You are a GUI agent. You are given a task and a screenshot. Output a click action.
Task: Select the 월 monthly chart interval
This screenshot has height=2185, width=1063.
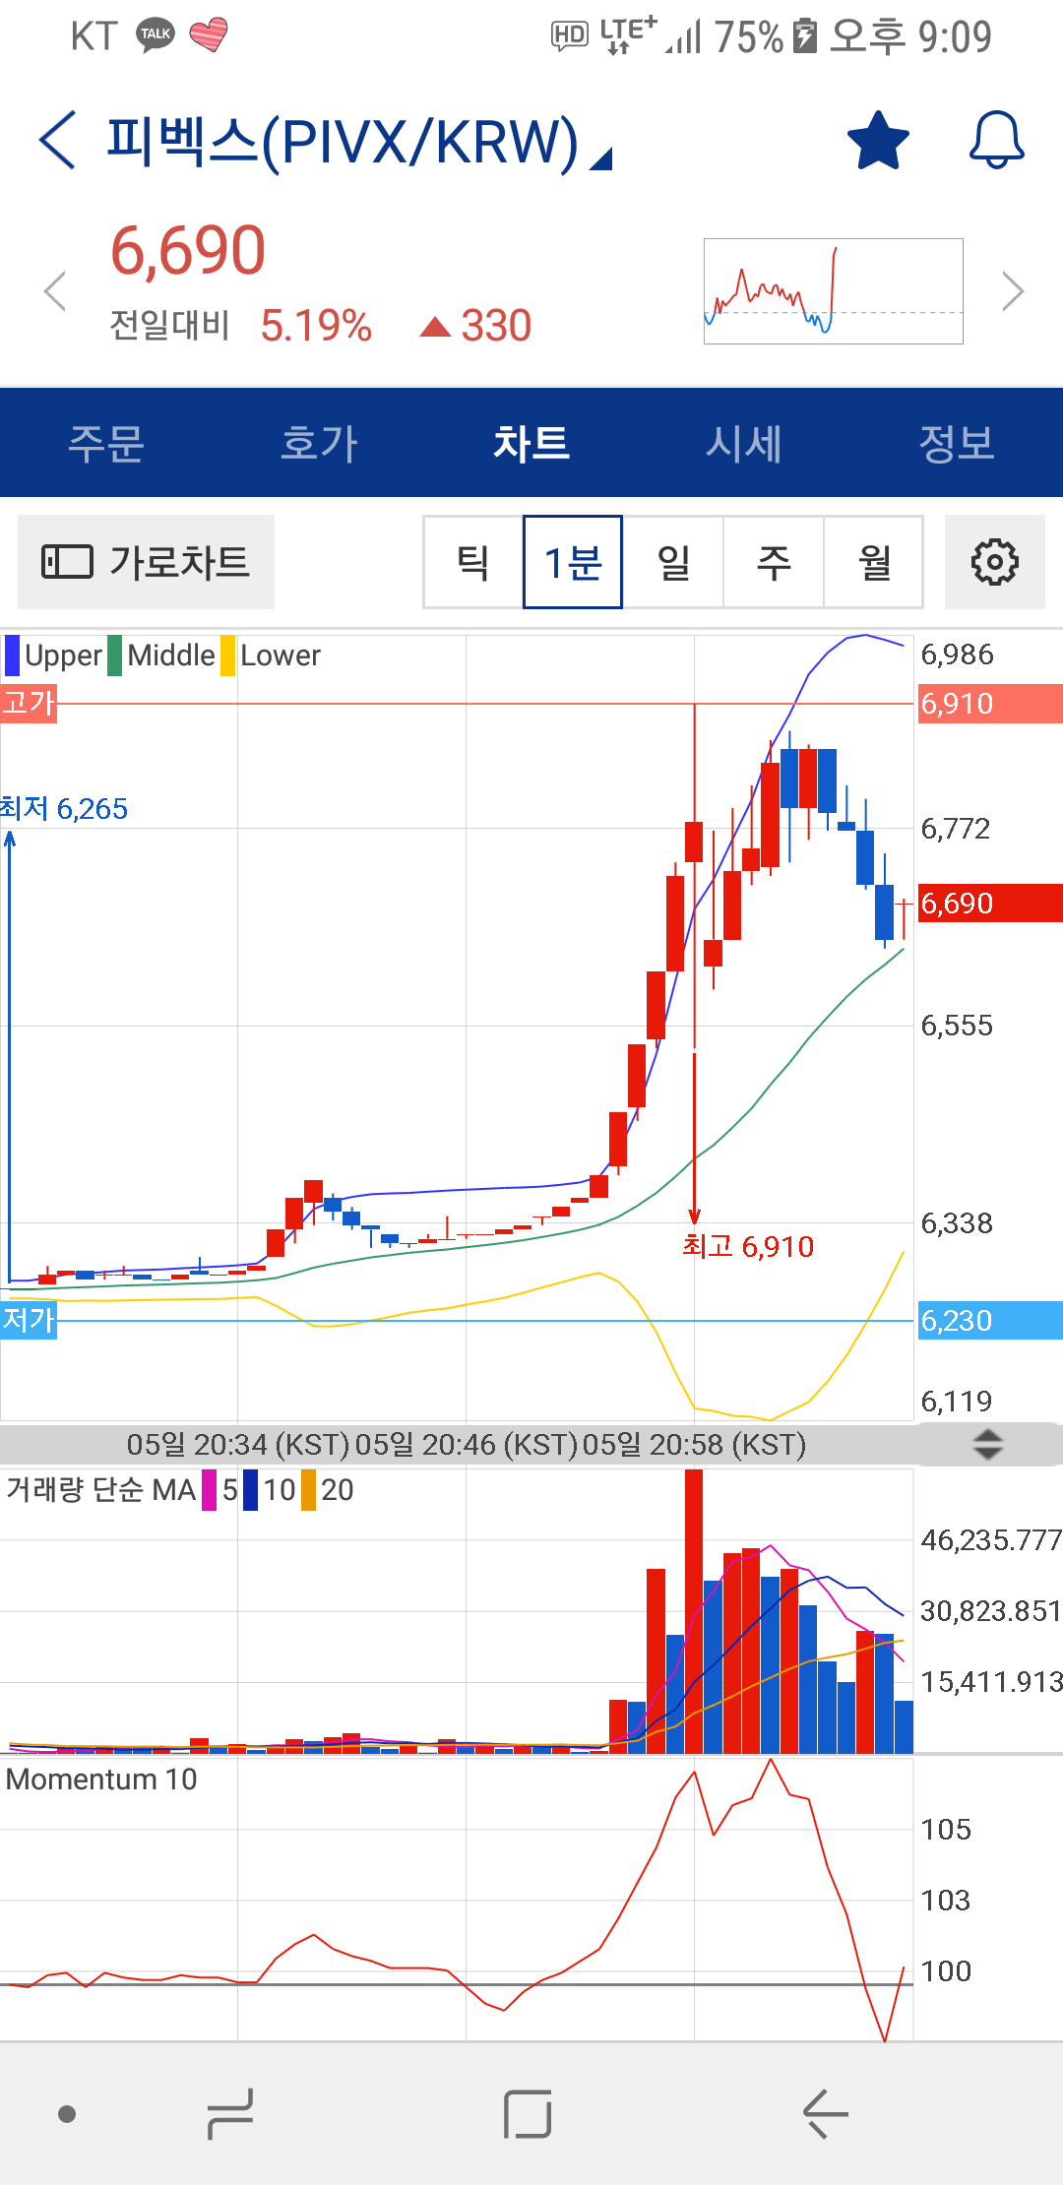[874, 562]
